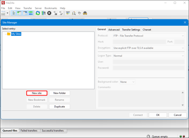The height and width of the screenshot is (138, 189).
Task: Click the green activity indicator light
Action: 181,136
